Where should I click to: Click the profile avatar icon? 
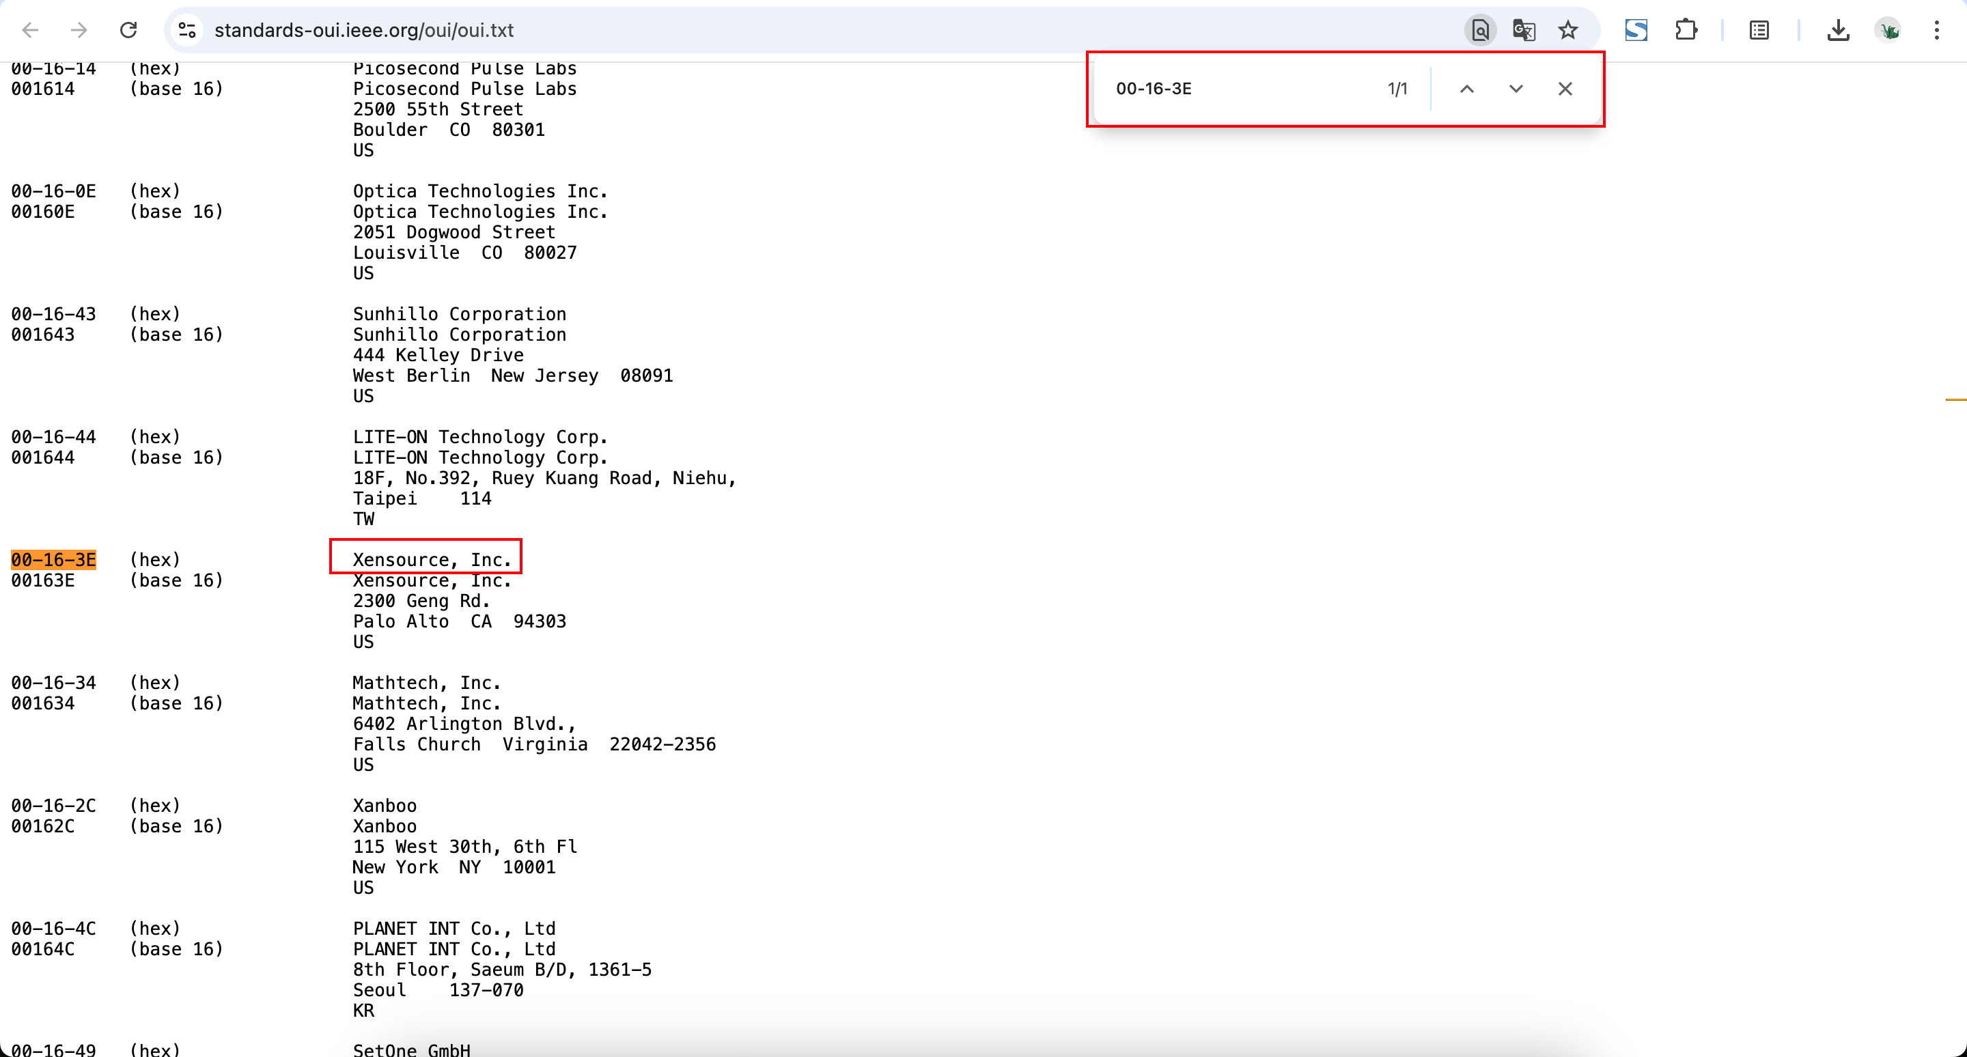1888,31
